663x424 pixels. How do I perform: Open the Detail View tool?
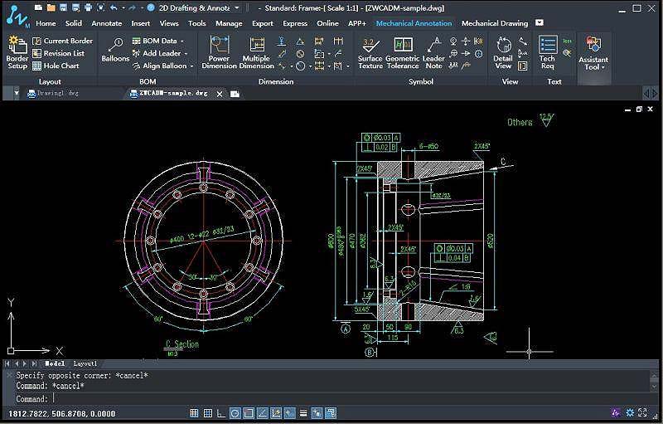503,52
